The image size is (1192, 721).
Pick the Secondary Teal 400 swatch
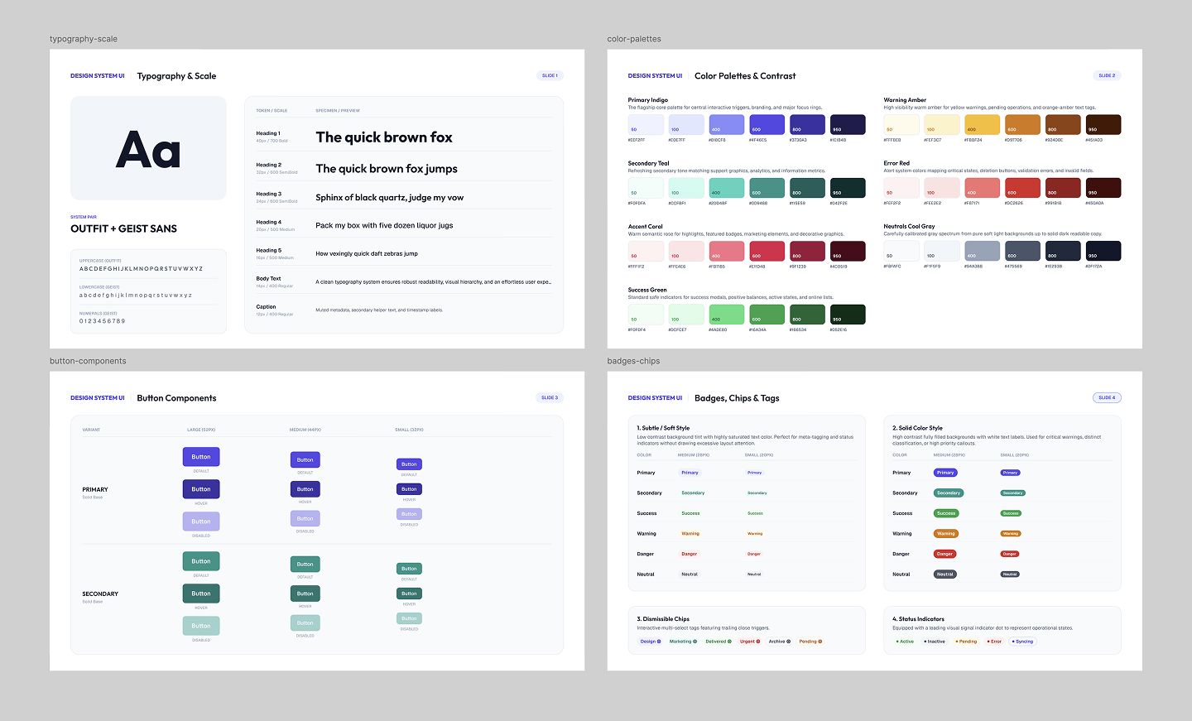pos(726,188)
